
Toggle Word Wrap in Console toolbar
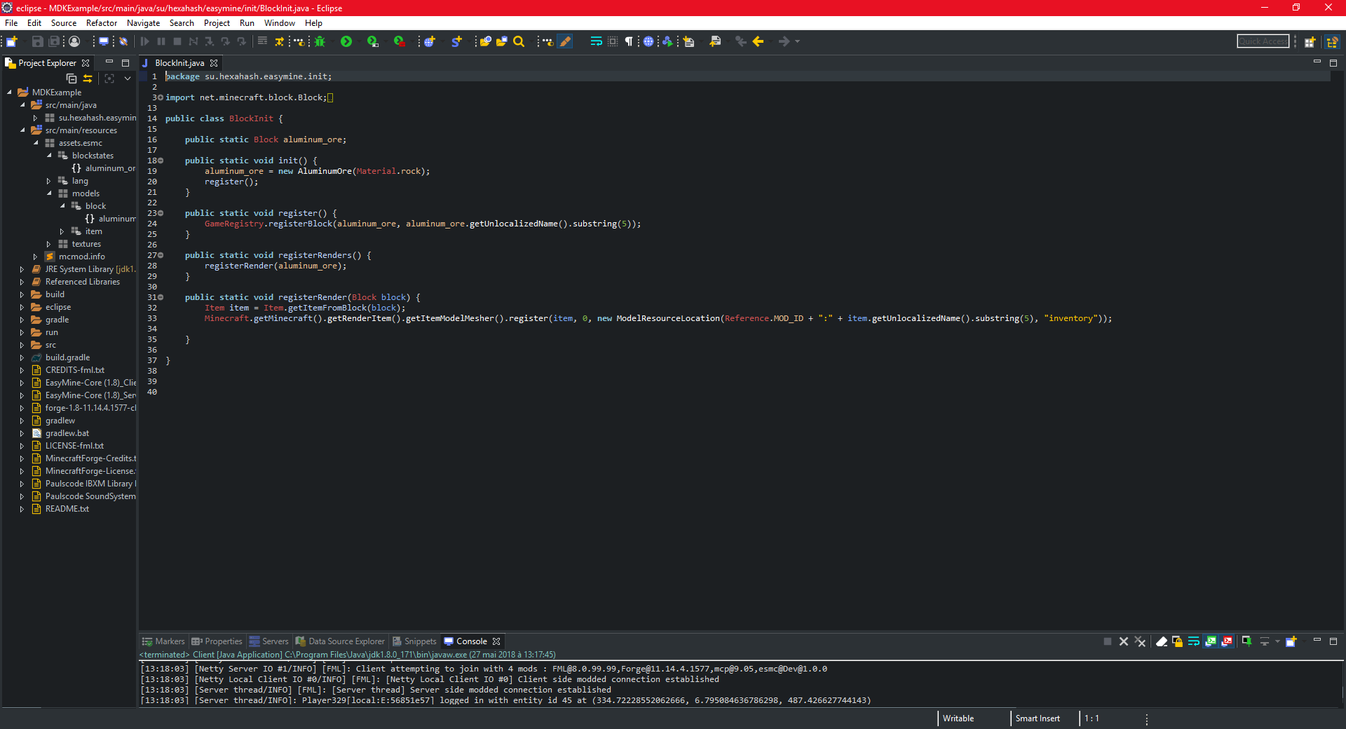coord(1193,641)
